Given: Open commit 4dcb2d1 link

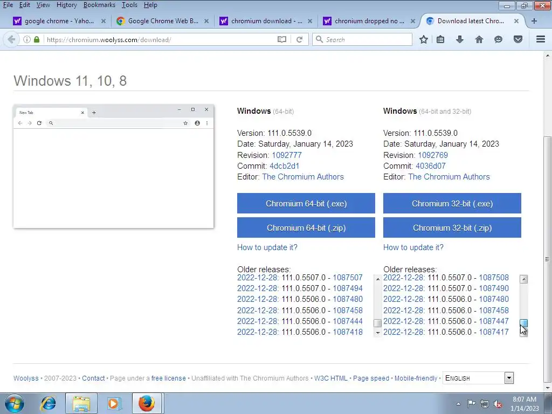Looking at the screenshot, I should click(284, 166).
